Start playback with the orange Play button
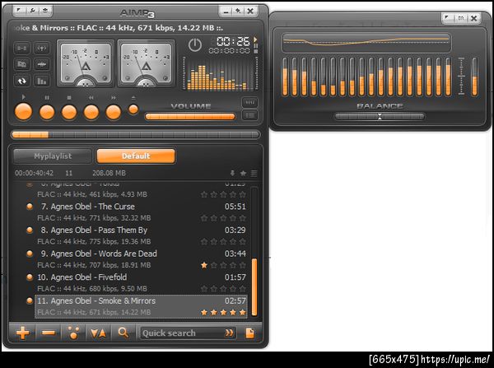The image size is (494, 368). coord(23,112)
